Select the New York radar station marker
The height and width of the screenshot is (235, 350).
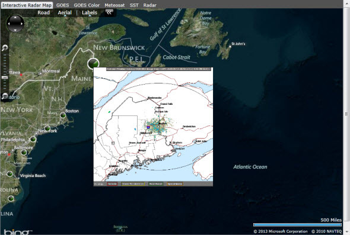click(47, 128)
